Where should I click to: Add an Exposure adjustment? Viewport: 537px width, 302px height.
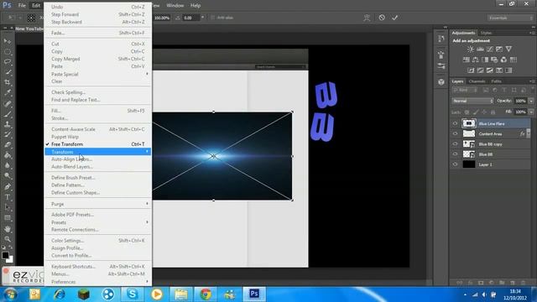pos(499,49)
